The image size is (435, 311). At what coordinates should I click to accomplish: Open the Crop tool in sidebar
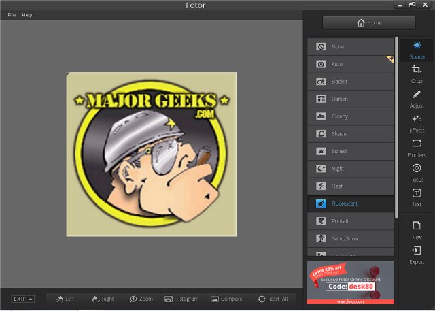click(417, 74)
